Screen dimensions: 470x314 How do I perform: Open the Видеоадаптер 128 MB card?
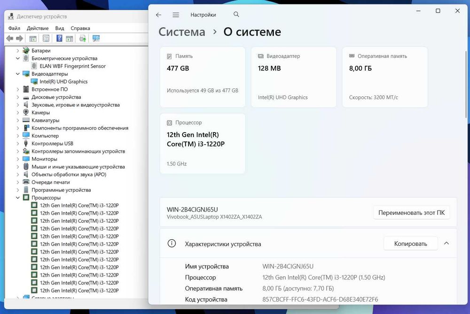pyautogui.click(x=294, y=77)
